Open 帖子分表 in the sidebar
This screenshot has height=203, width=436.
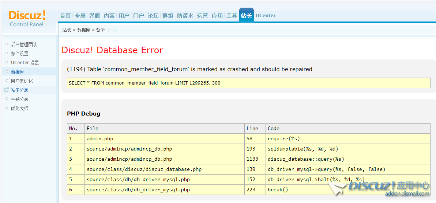(19, 90)
